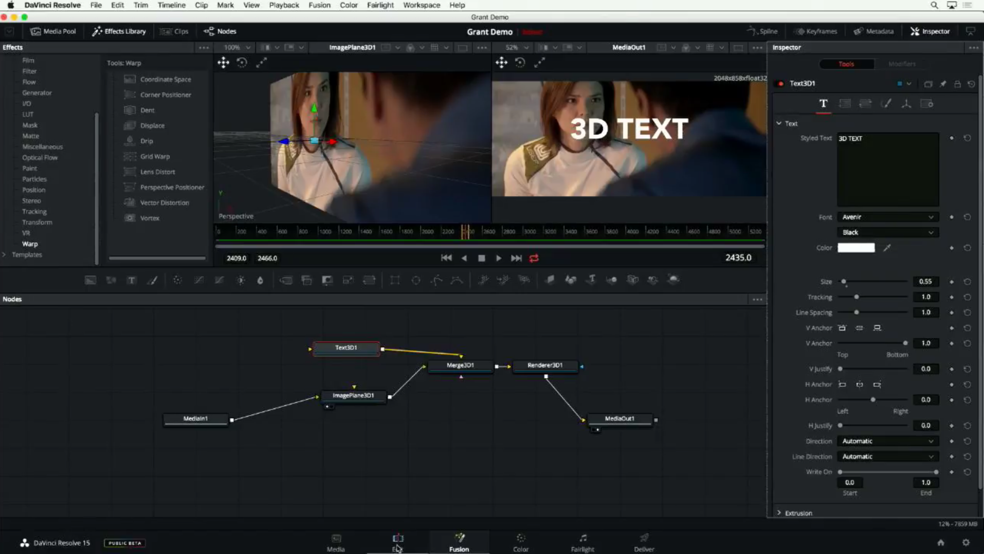Add a Text tool from toolbar

(132, 280)
